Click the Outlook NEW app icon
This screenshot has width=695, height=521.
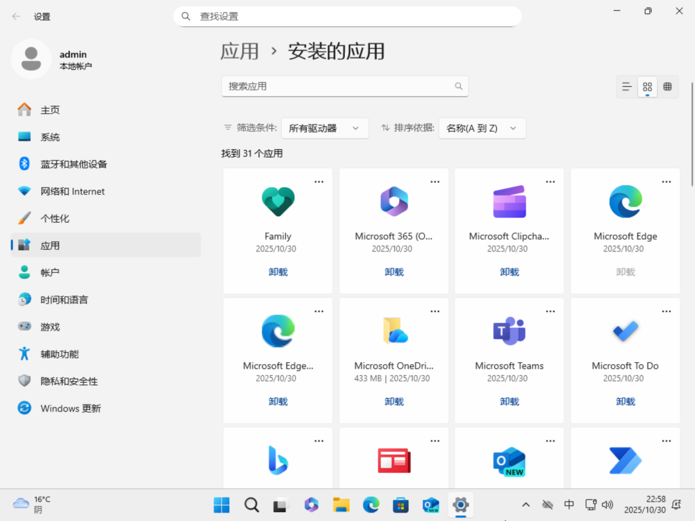pyautogui.click(x=509, y=461)
